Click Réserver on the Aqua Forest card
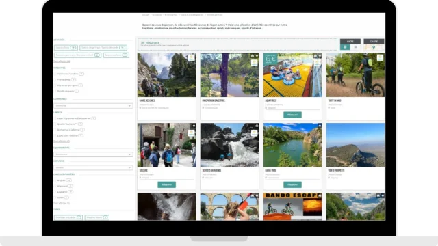This screenshot has width=438, height=246. [x=292, y=115]
